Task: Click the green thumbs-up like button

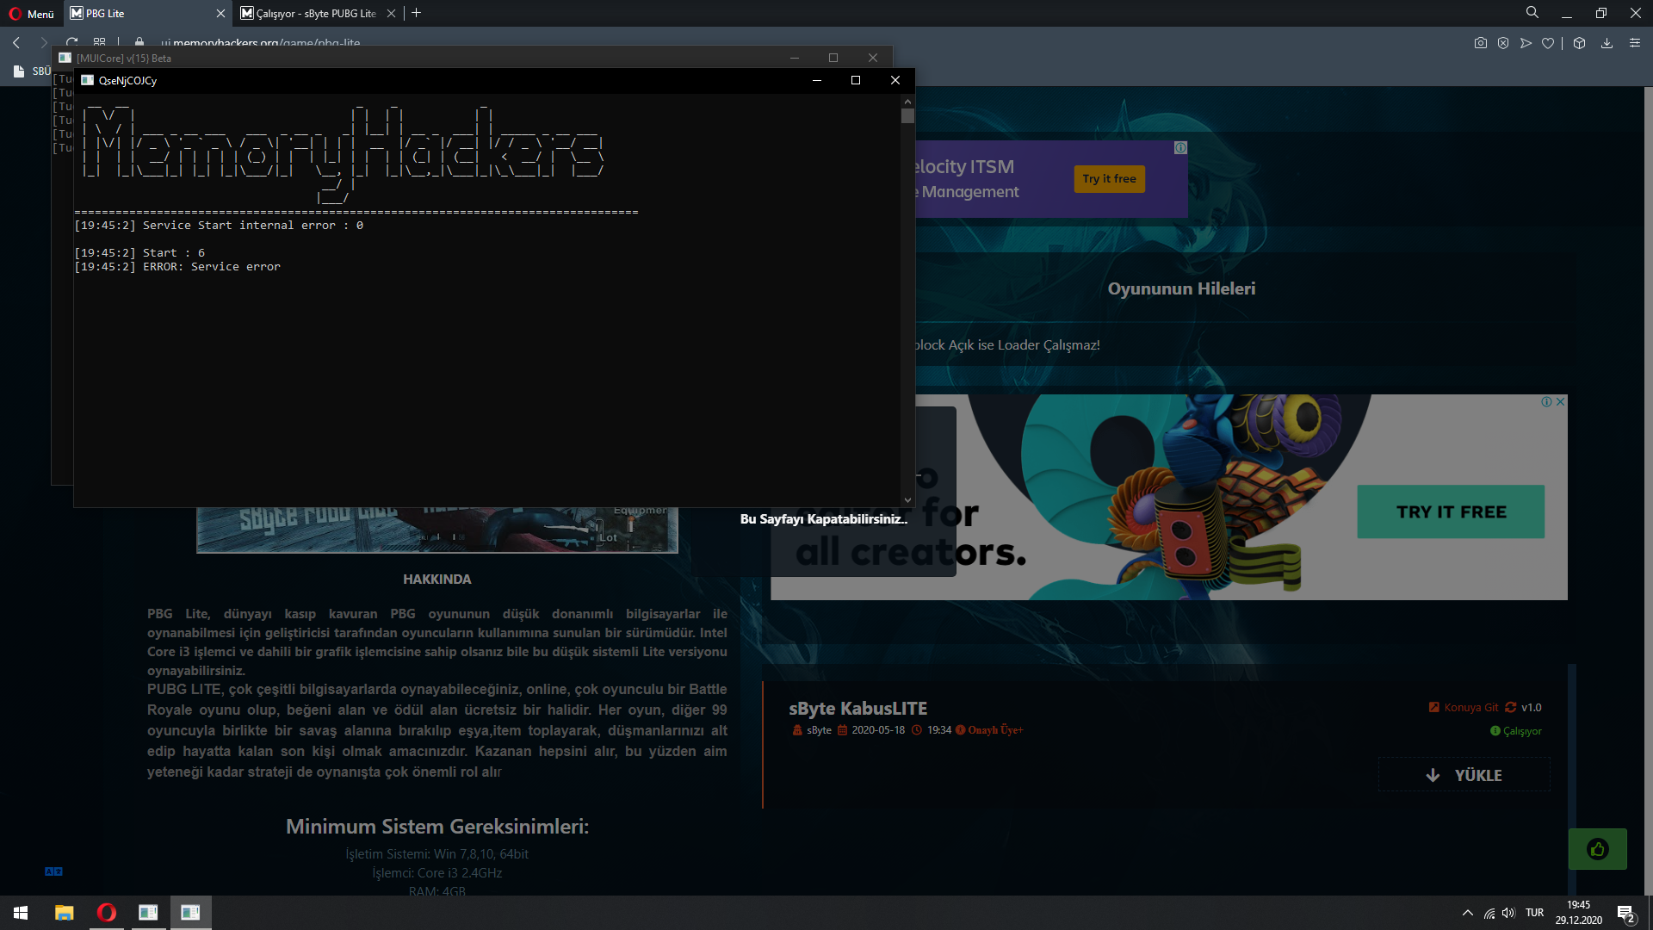Action: pos(1598,850)
